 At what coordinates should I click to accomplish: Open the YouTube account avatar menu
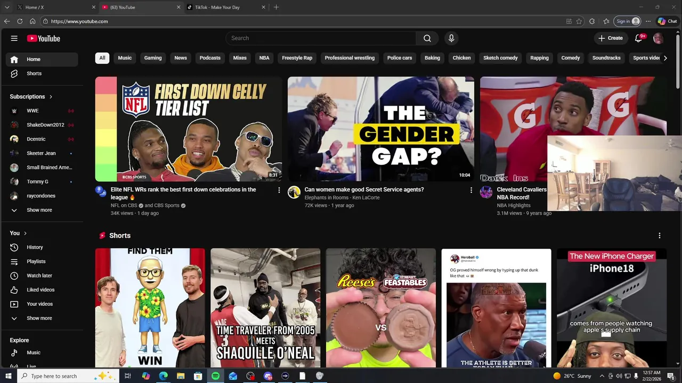click(658, 38)
